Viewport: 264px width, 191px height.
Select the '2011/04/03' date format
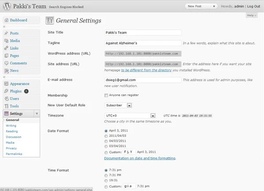coord(106,136)
